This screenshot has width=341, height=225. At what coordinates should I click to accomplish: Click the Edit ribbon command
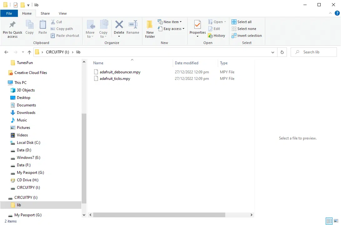click(x=214, y=29)
